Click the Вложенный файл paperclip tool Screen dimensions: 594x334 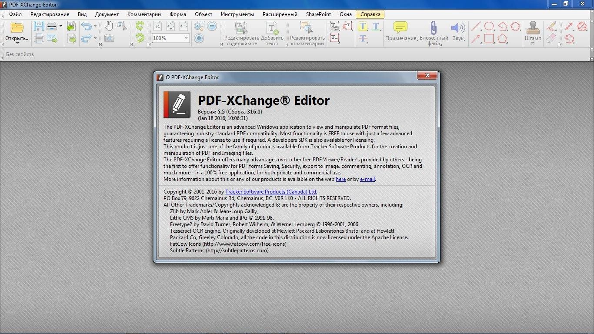click(x=434, y=33)
